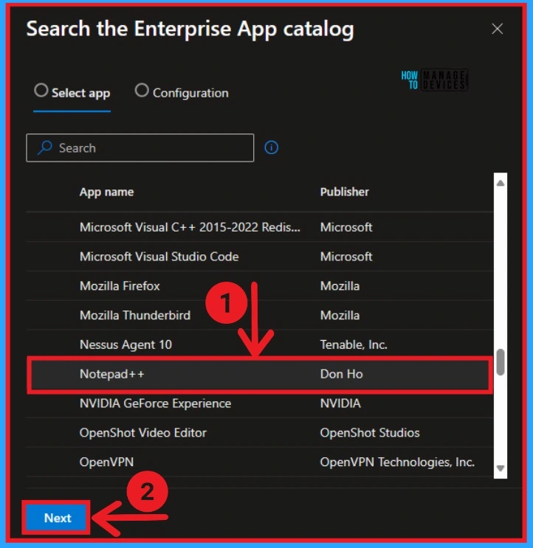Image resolution: width=533 pixels, height=548 pixels.
Task: Close the Enterprise App catalog dialog
Action: click(x=497, y=29)
